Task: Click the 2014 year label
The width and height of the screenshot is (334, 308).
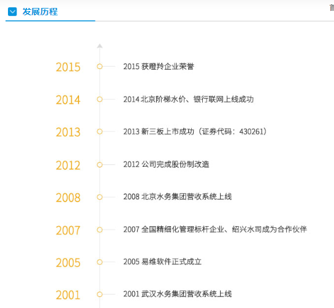Action: point(68,100)
